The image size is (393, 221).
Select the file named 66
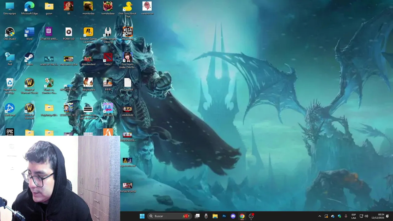click(x=68, y=8)
